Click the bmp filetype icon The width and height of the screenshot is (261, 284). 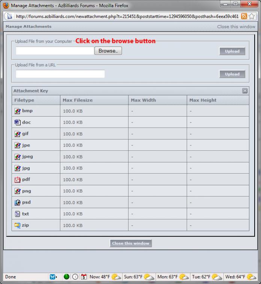pyautogui.click(x=17, y=111)
